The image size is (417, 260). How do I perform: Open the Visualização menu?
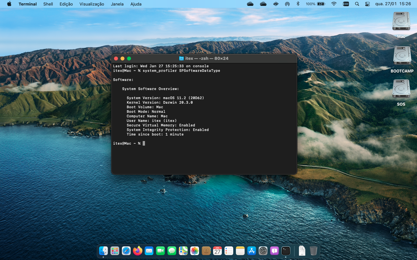pos(92,4)
